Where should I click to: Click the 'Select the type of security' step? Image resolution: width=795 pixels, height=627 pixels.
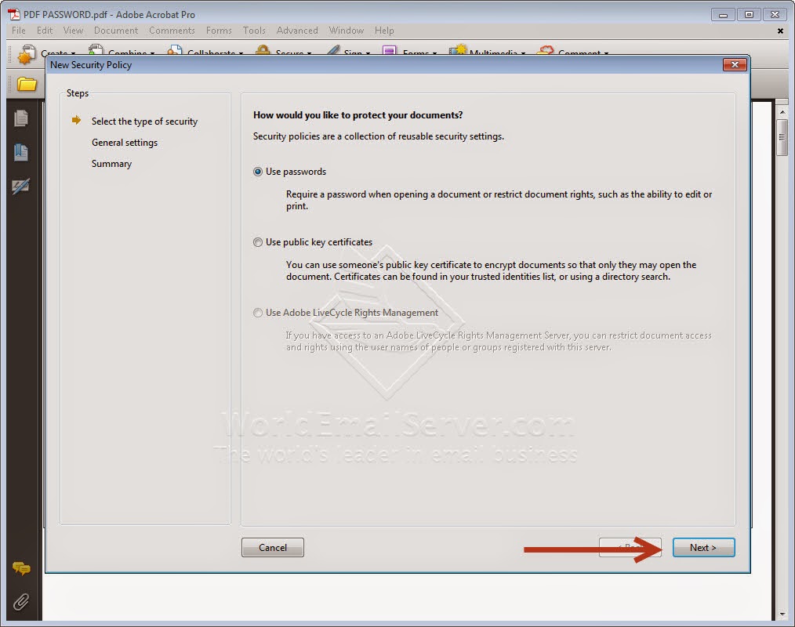(x=144, y=121)
